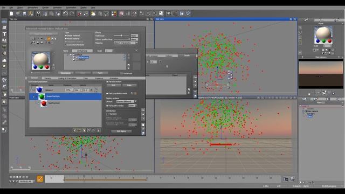Viewport: 345px width, 194px height.
Task: Open the Full quality radius value dropdown
Action: pos(133,106)
